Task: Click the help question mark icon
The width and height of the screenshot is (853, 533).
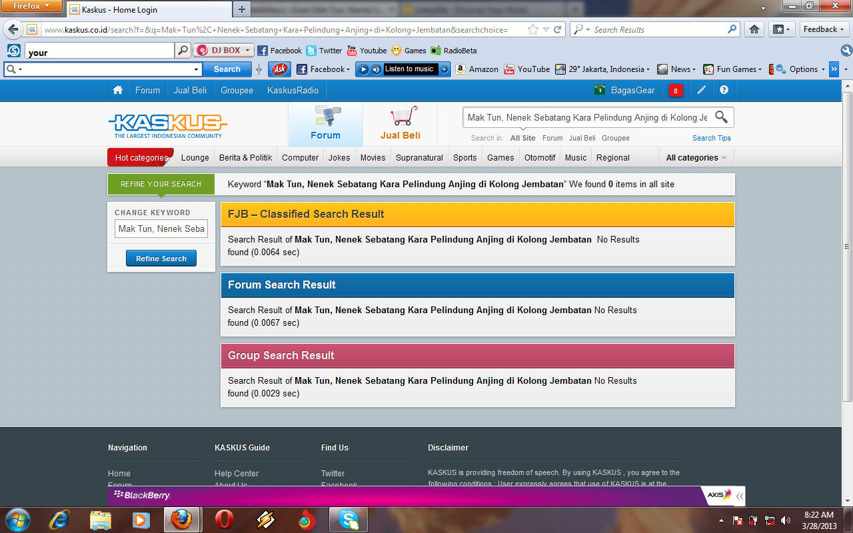Action: (x=724, y=90)
